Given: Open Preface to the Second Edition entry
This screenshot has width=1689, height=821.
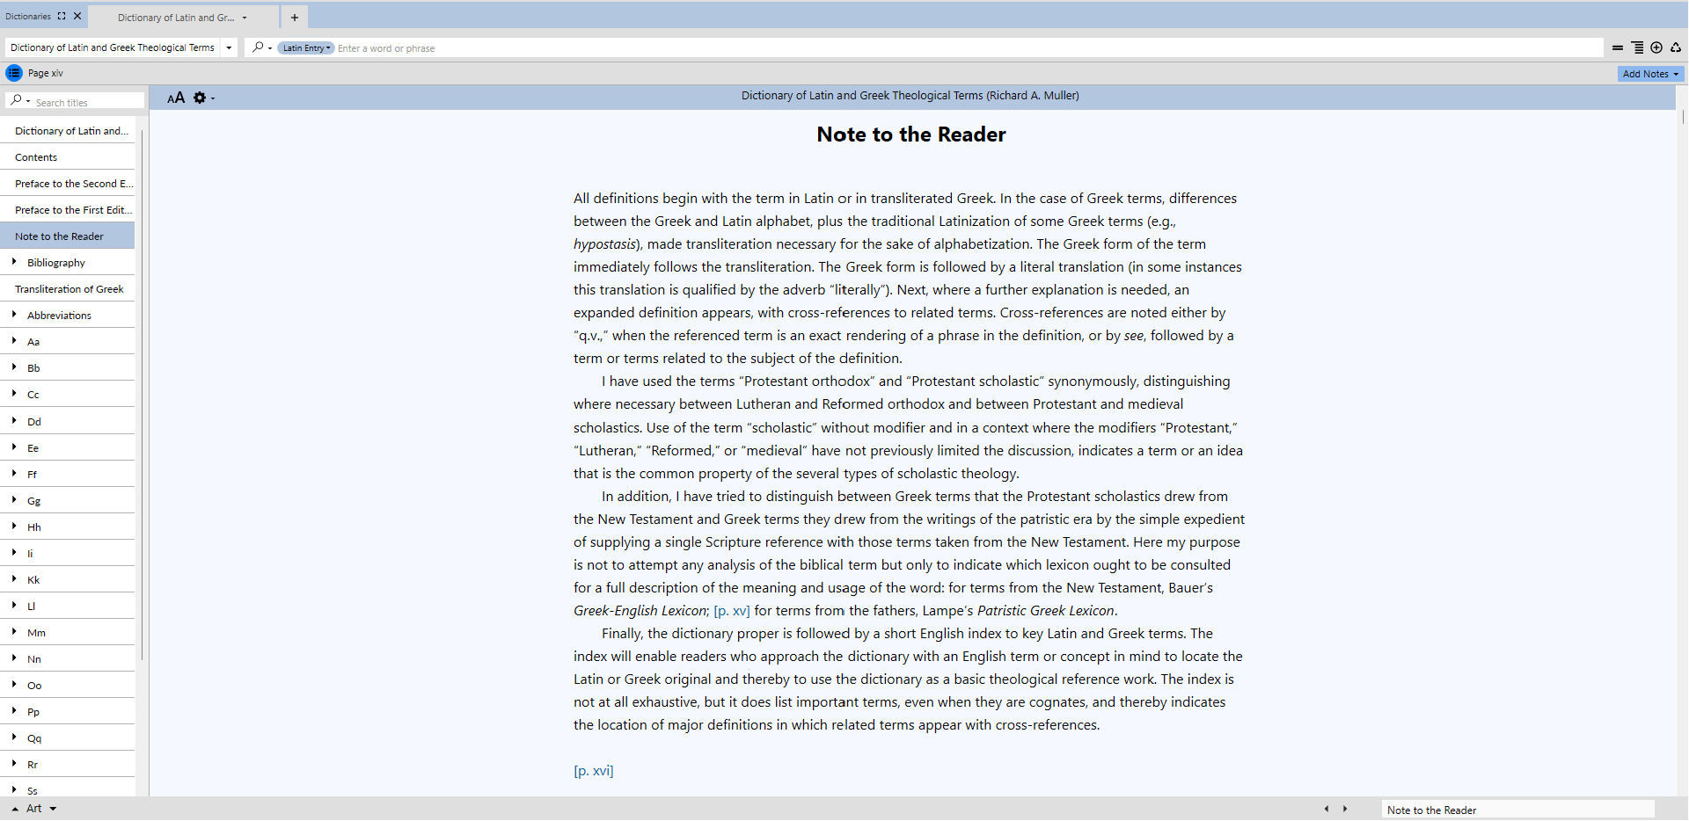Looking at the screenshot, I should pos(69,184).
